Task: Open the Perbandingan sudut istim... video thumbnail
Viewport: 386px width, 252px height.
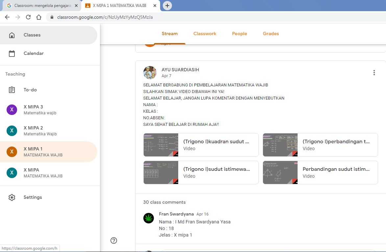Action: click(x=280, y=172)
